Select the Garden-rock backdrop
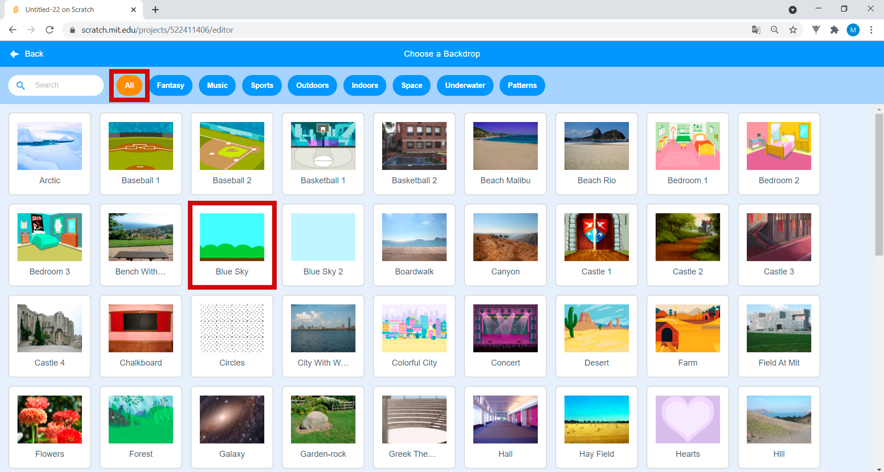 323,427
